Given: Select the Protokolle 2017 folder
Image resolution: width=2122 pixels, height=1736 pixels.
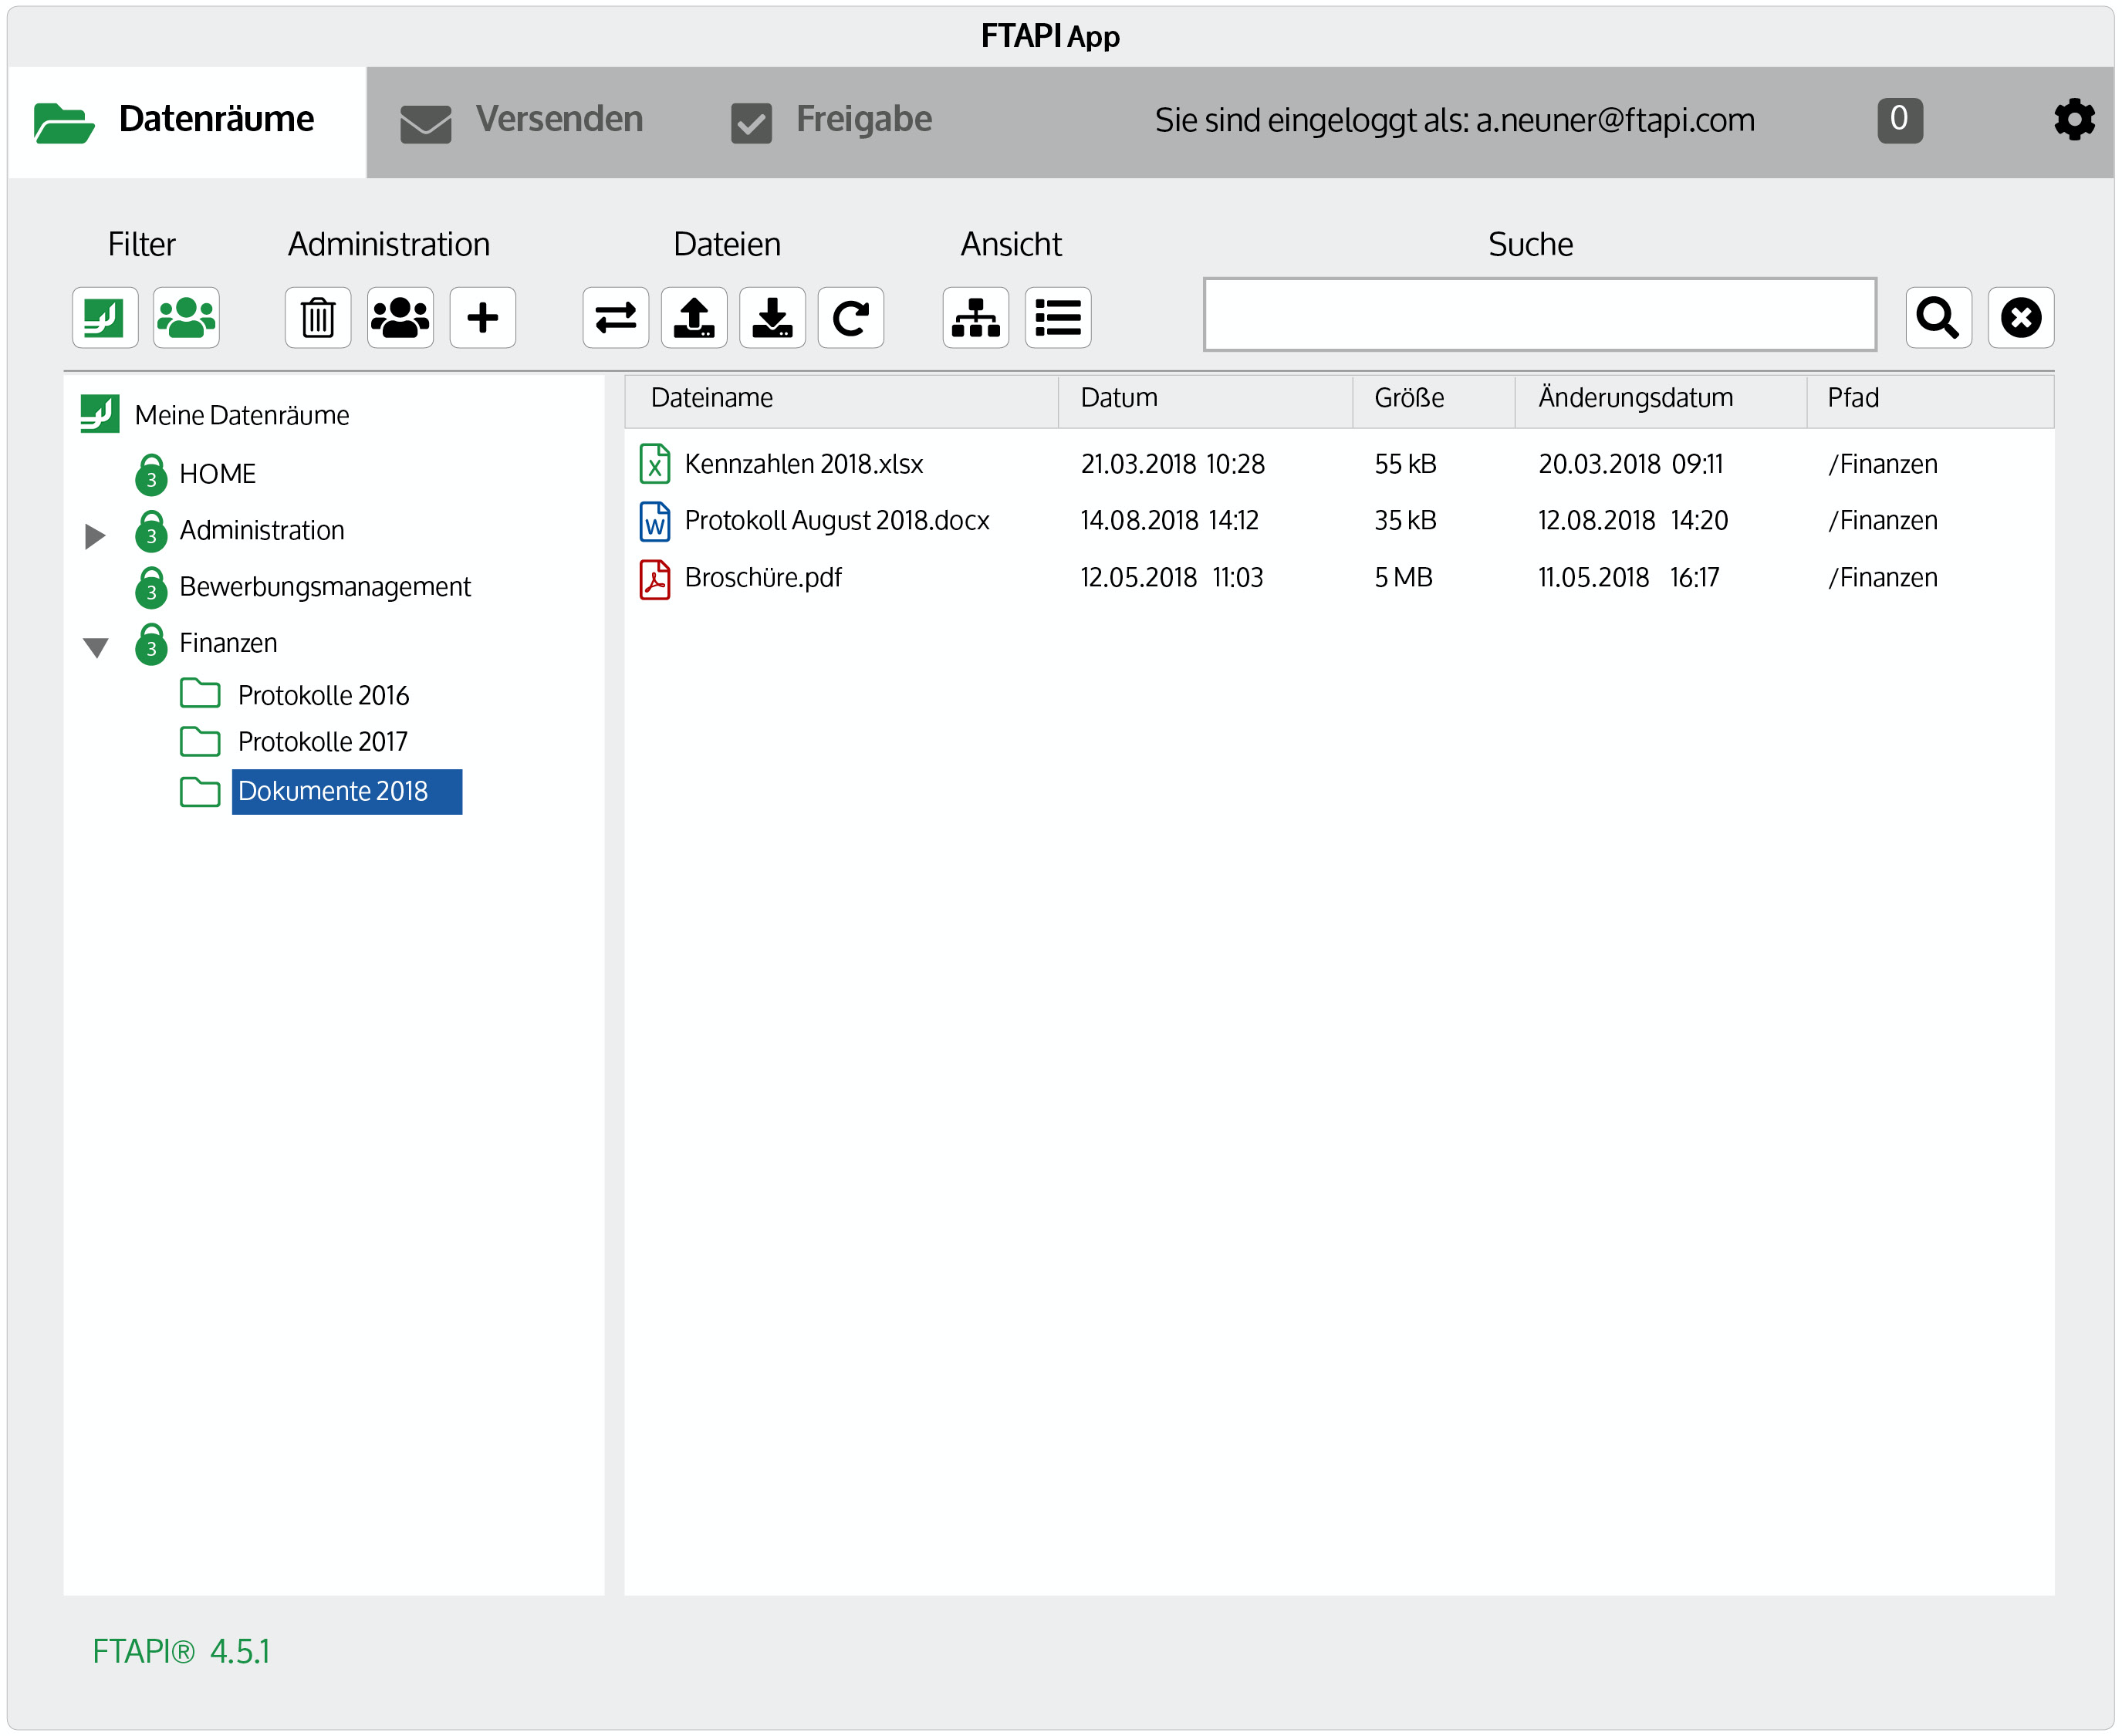Looking at the screenshot, I should [322, 742].
